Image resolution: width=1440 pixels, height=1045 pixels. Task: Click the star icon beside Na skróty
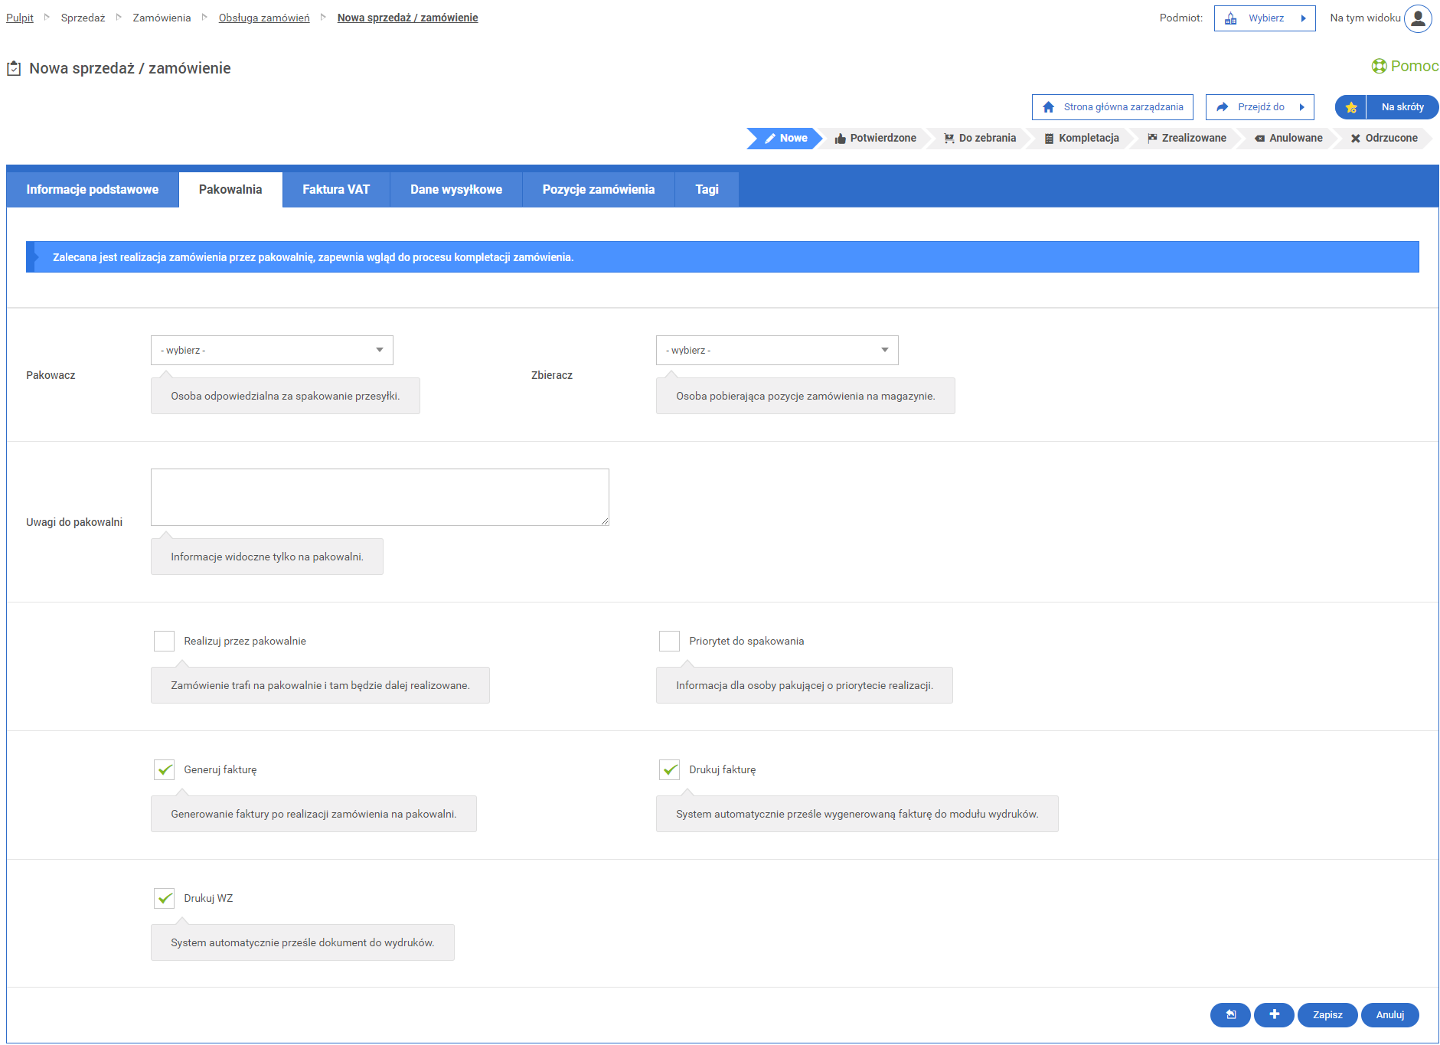(1351, 107)
